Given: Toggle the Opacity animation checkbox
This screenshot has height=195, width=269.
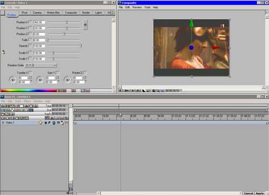Looking at the screenshot, I should point(31,46).
